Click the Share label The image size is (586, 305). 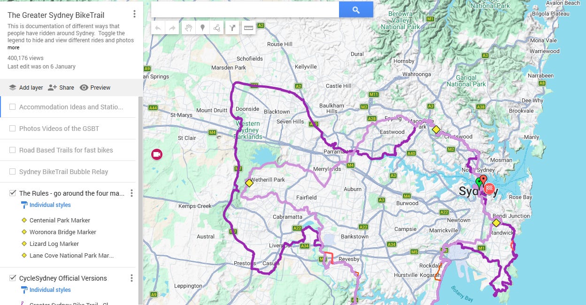pyautogui.click(x=67, y=88)
